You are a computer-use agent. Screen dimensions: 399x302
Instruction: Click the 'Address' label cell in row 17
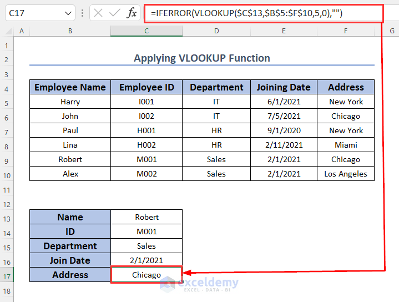70,275
